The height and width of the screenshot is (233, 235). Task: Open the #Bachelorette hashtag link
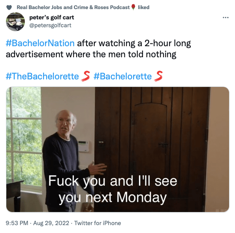pos(122,76)
